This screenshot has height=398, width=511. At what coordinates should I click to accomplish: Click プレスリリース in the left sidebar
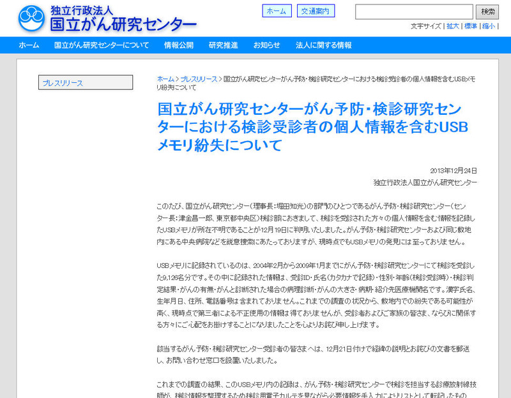pos(86,83)
